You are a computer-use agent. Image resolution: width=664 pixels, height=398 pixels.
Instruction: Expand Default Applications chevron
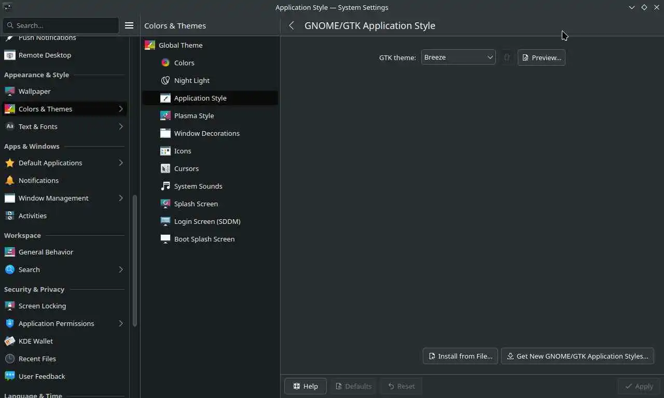coord(120,163)
